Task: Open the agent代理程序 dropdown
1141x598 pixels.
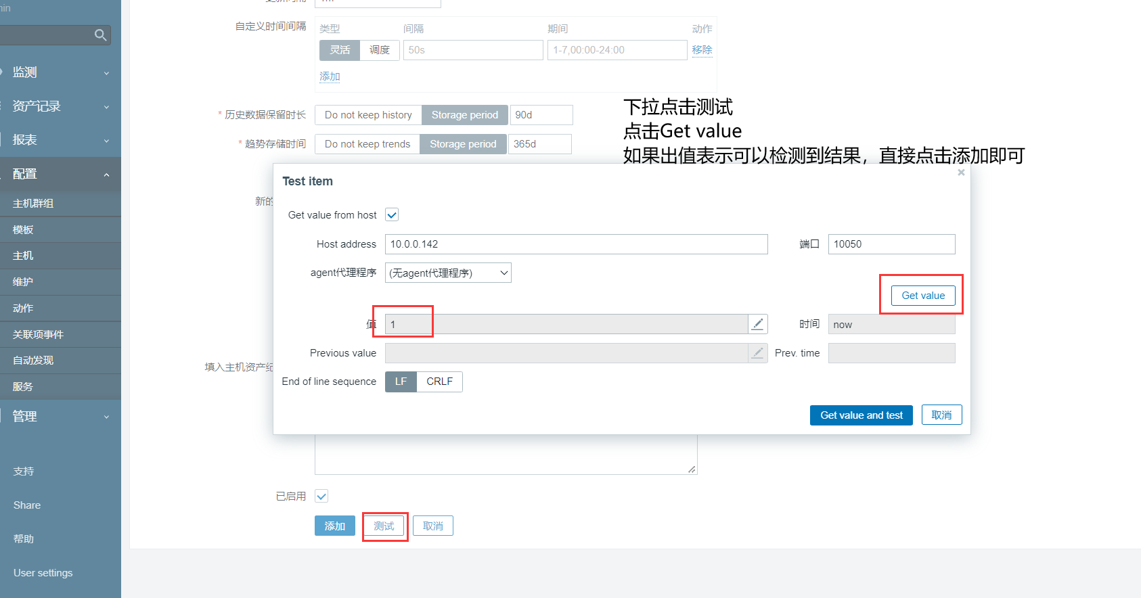Action: pyautogui.click(x=448, y=273)
